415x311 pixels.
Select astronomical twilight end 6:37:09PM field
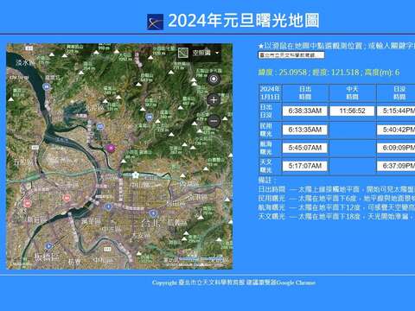click(396, 166)
